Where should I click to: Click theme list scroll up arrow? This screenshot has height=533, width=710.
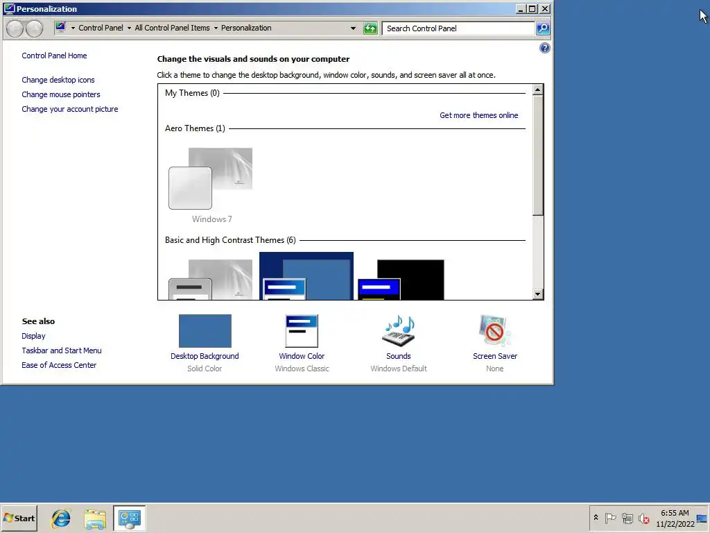pyautogui.click(x=537, y=90)
